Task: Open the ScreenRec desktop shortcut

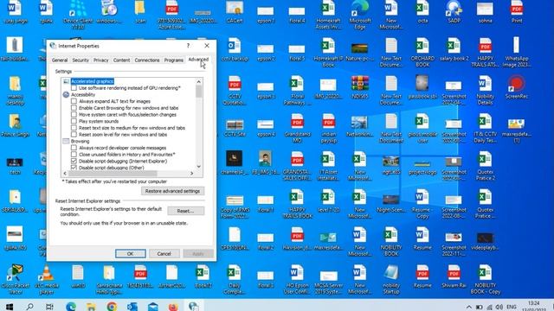Action: tap(517, 87)
